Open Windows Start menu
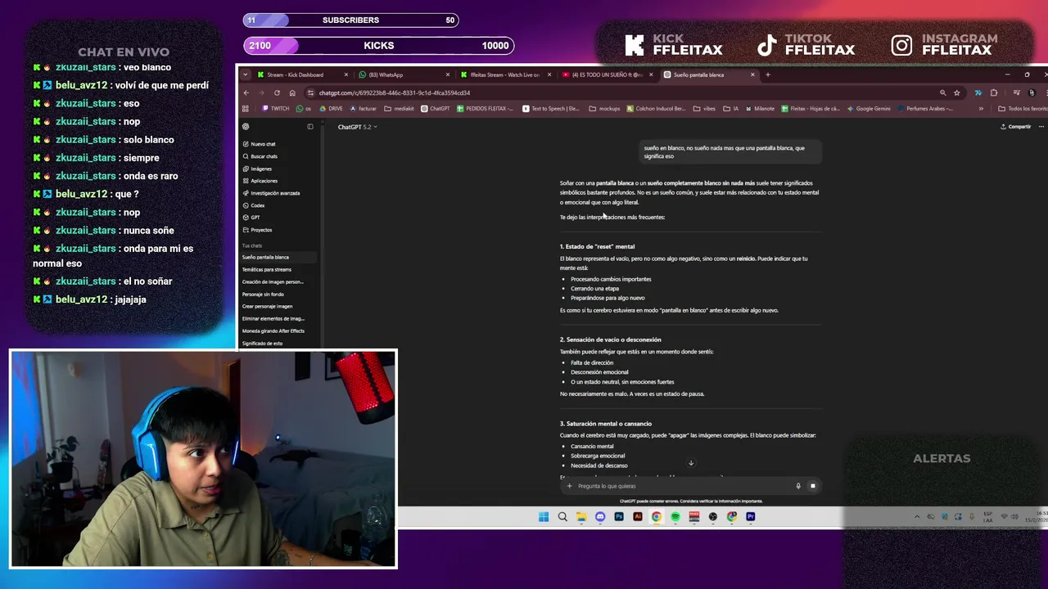This screenshot has height=589, width=1048. [x=544, y=517]
